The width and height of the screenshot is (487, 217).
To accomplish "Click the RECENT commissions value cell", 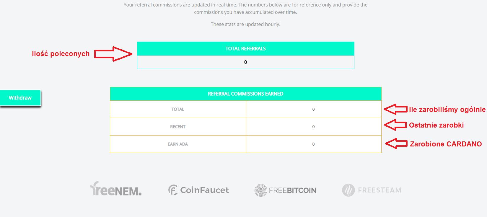I will [313, 127].
